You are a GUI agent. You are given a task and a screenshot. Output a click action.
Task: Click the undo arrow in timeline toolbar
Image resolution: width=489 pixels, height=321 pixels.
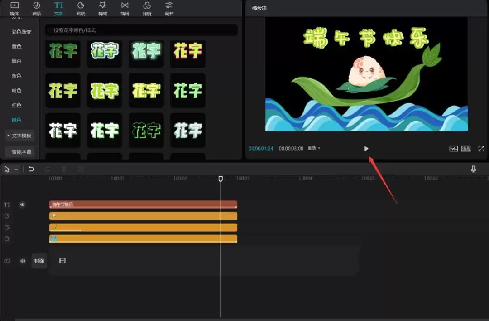click(x=31, y=169)
